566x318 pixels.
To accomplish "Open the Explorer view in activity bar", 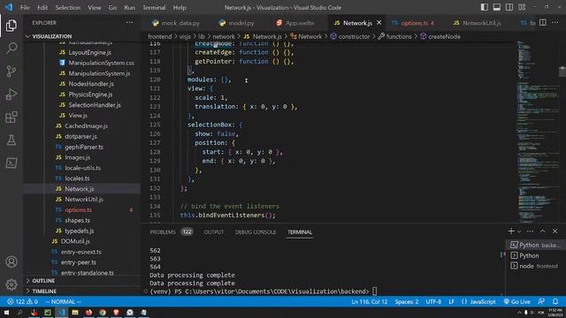I will click(x=11, y=26).
